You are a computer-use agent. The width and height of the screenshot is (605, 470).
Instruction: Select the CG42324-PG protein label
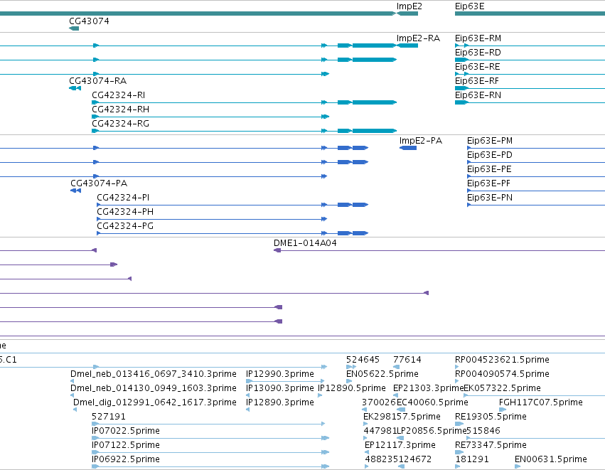click(125, 227)
